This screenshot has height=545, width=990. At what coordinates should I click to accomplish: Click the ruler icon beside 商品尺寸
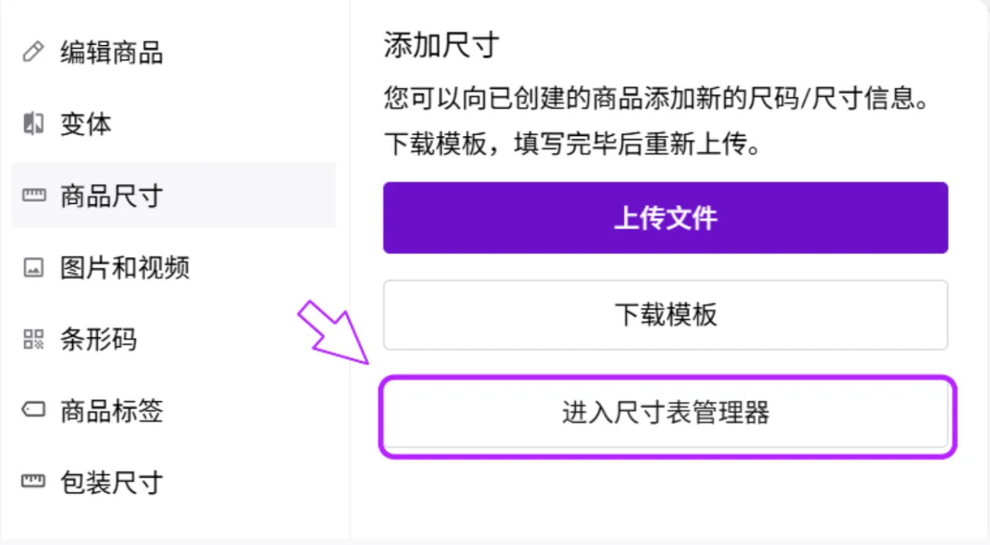point(33,195)
